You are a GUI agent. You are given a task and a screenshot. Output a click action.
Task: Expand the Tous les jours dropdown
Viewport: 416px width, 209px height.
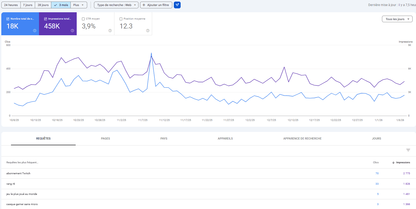[397, 19]
